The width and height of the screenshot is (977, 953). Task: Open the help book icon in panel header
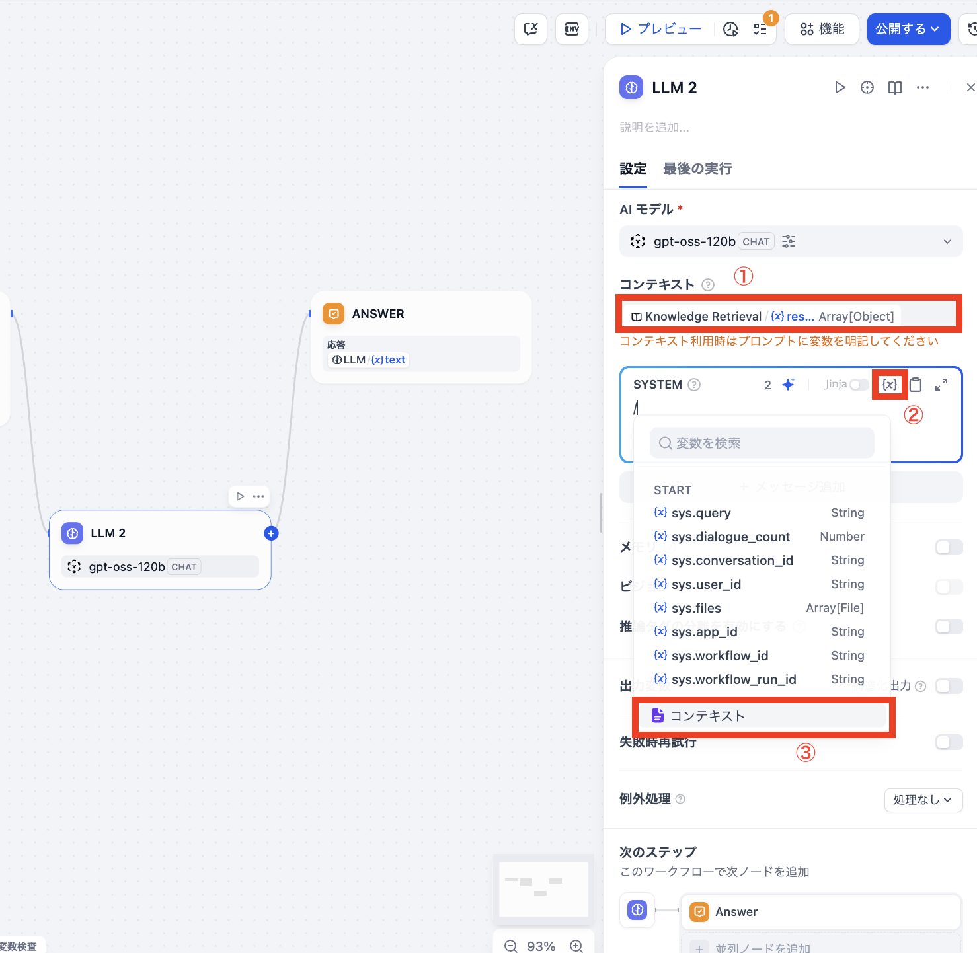pos(895,88)
